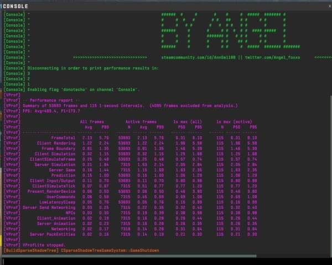Click the '1s max (active)' column header
Screen dimensions: 332x265
[234, 121]
